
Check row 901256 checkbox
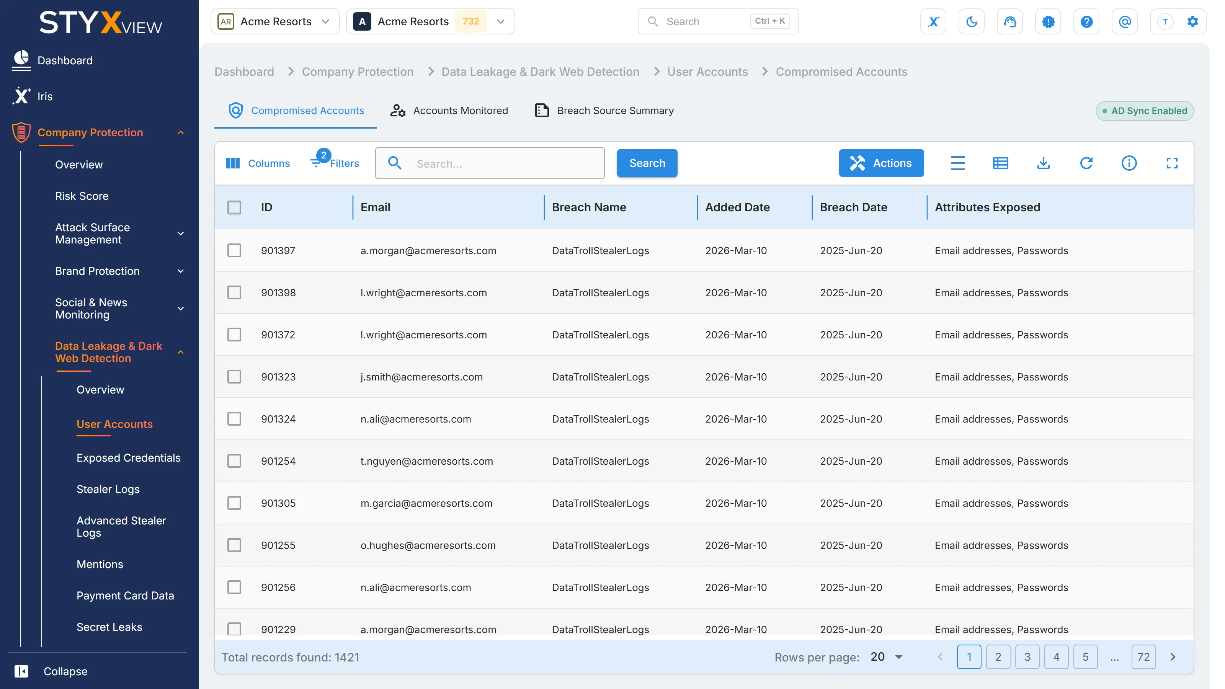point(234,587)
